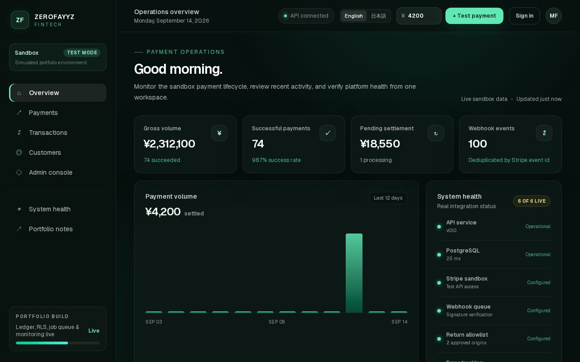
Task: Click the portfolio build progress bar
Action: pyautogui.click(x=58, y=343)
